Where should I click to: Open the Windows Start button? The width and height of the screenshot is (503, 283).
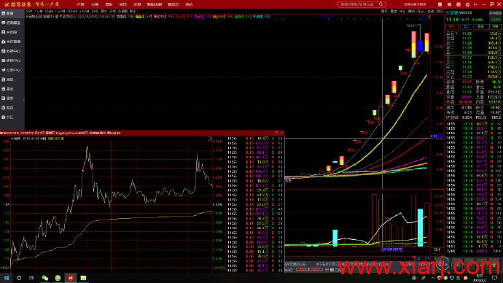7,278
